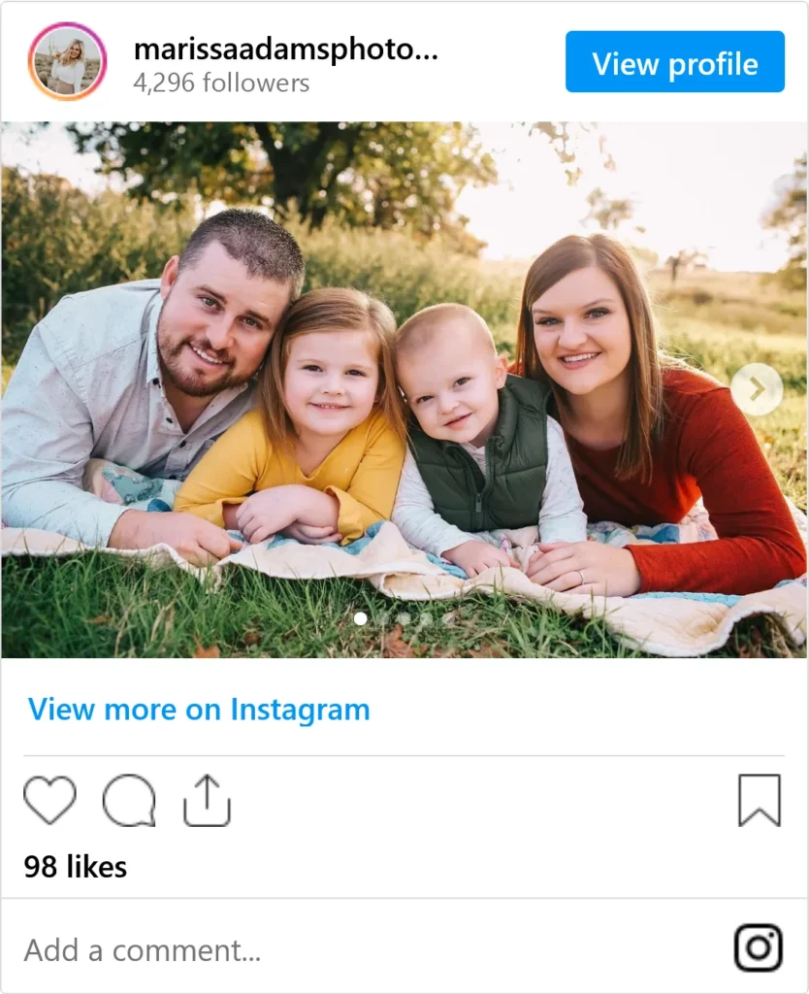This screenshot has height=994, width=809.
Task: Open marissaadamsphoto's profile picture avatar
Action: 67,61
